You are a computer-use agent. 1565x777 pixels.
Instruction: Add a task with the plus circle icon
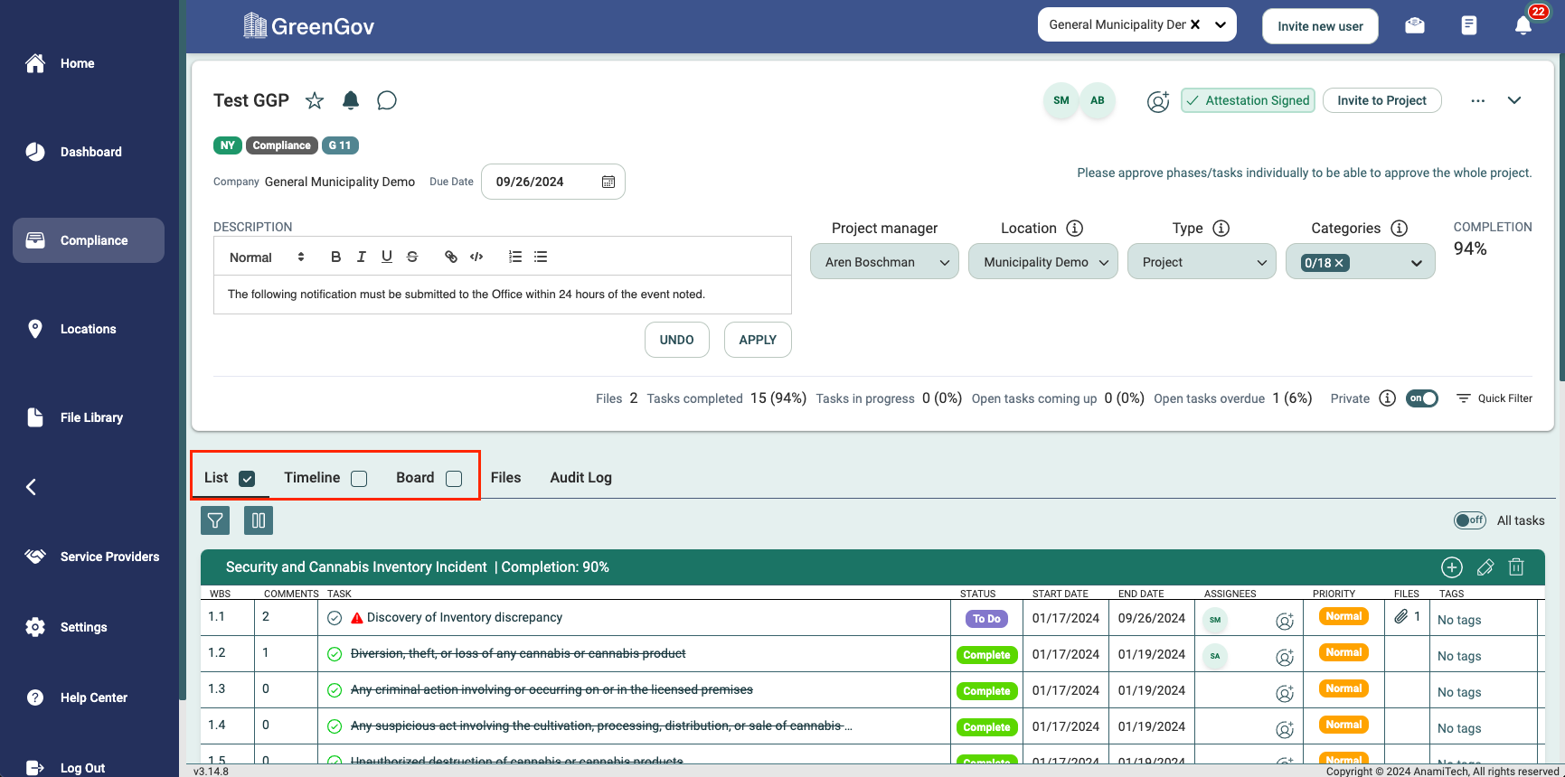(x=1451, y=567)
